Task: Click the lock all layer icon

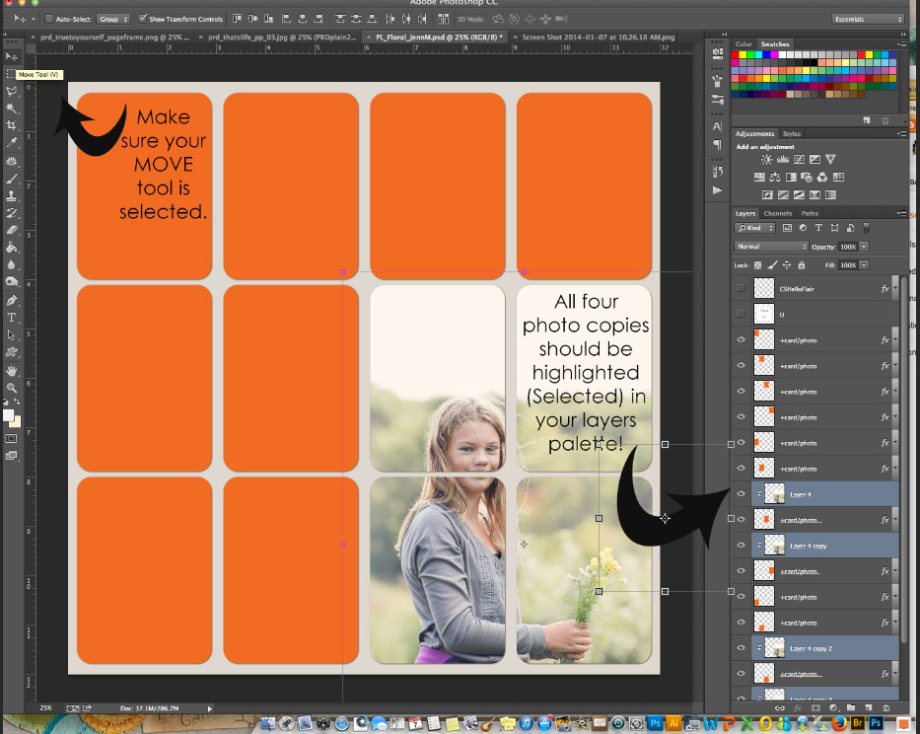Action: (x=801, y=265)
